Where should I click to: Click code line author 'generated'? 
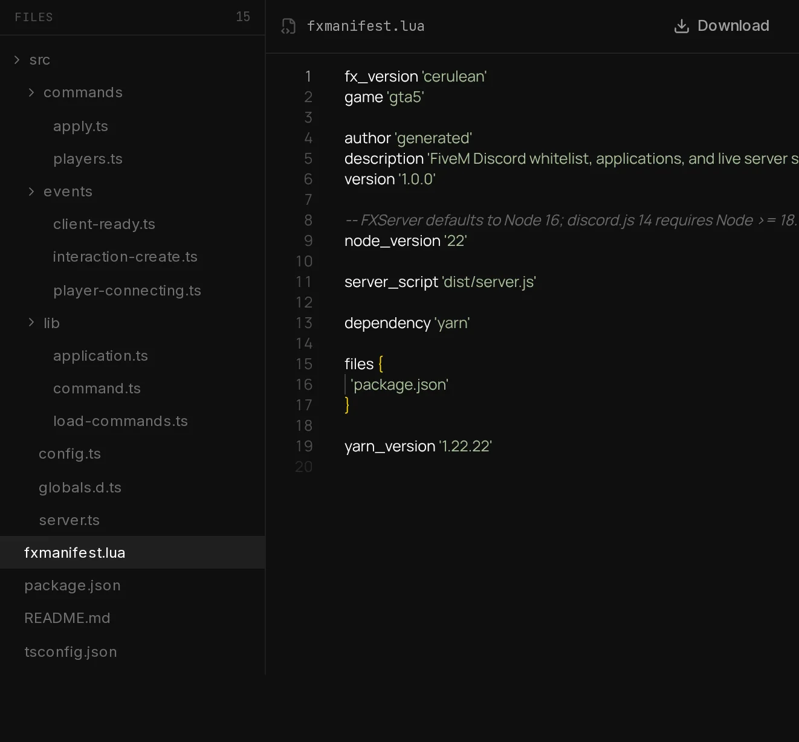[408, 138]
